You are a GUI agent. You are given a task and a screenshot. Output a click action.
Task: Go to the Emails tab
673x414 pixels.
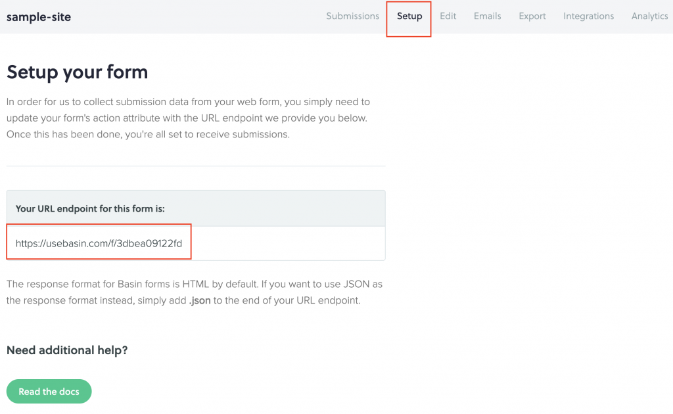coord(487,16)
